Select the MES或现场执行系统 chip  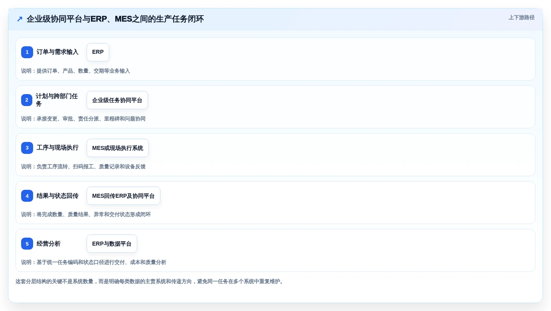[x=118, y=148]
